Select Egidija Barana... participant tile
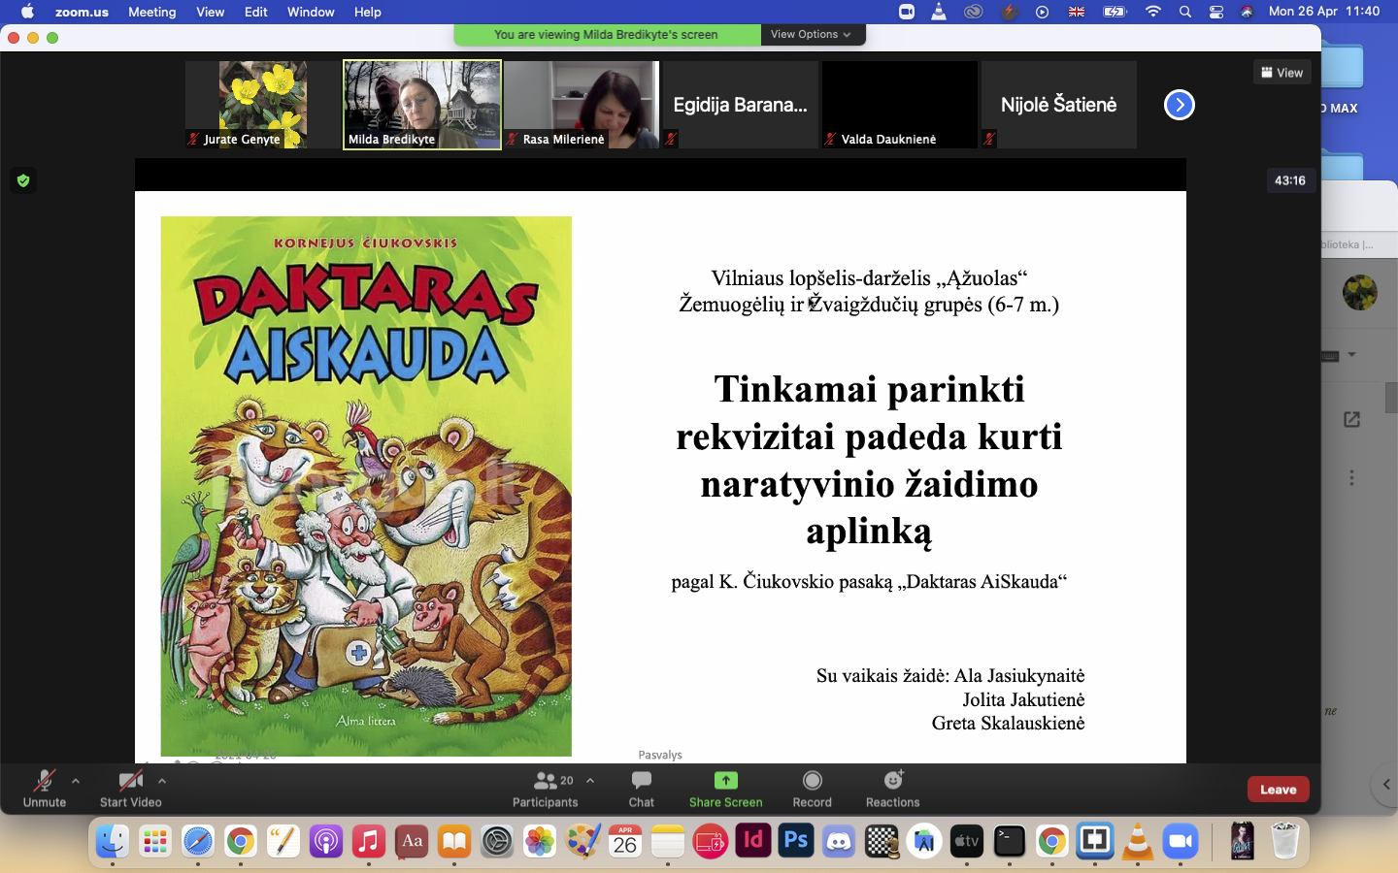The width and height of the screenshot is (1398, 873). coord(740,105)
